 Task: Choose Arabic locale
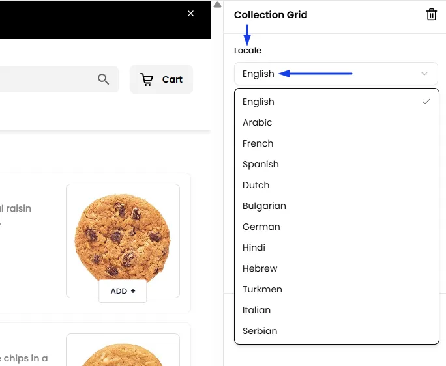point(336,122)
